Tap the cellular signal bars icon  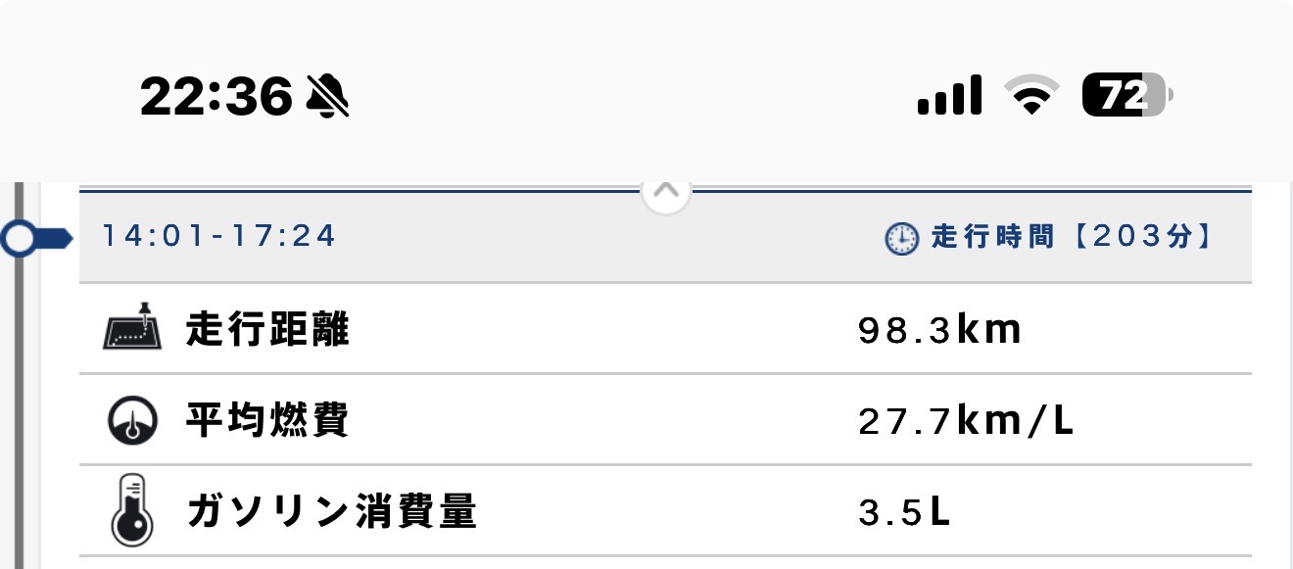pos(949,95)
